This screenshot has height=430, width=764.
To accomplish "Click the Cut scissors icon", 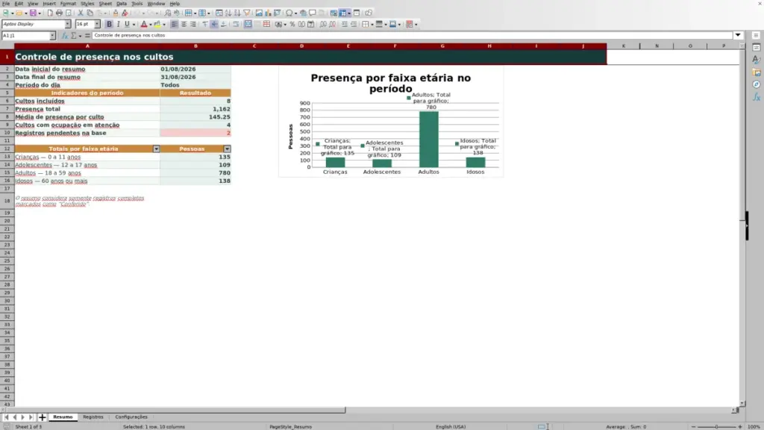I will pyautogui.click(x=81, y=13).
